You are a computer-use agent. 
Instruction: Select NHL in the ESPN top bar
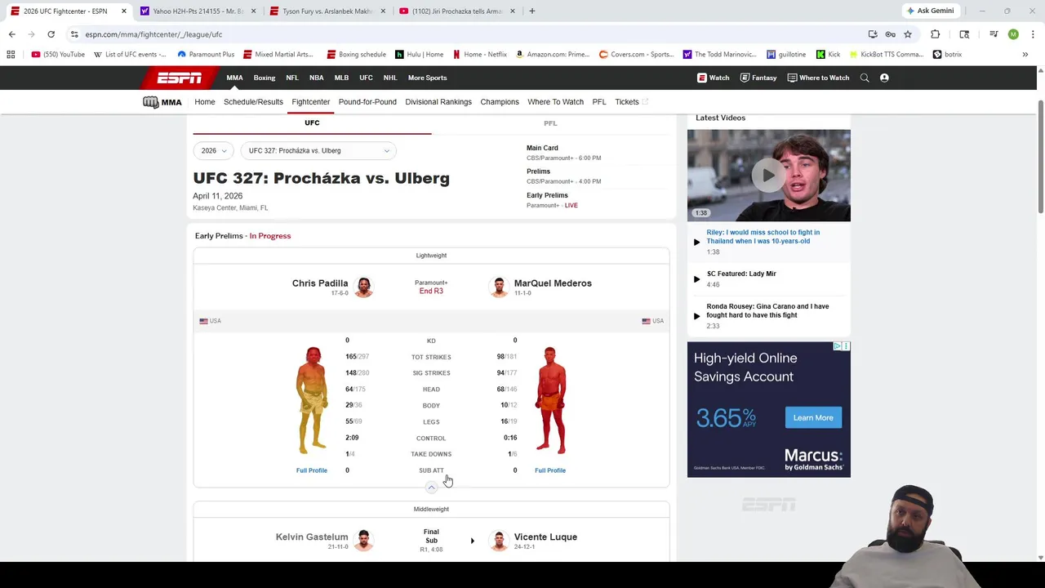tap(390, 78)
